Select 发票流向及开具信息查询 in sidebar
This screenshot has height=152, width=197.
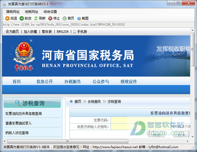coord(24,114)
